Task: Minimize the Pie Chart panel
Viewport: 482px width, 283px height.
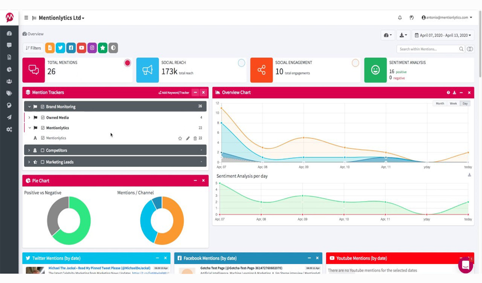Action: click(x=195, y=181)
